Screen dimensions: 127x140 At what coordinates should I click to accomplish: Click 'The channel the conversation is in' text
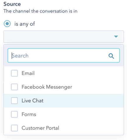[x=40, y=11]
